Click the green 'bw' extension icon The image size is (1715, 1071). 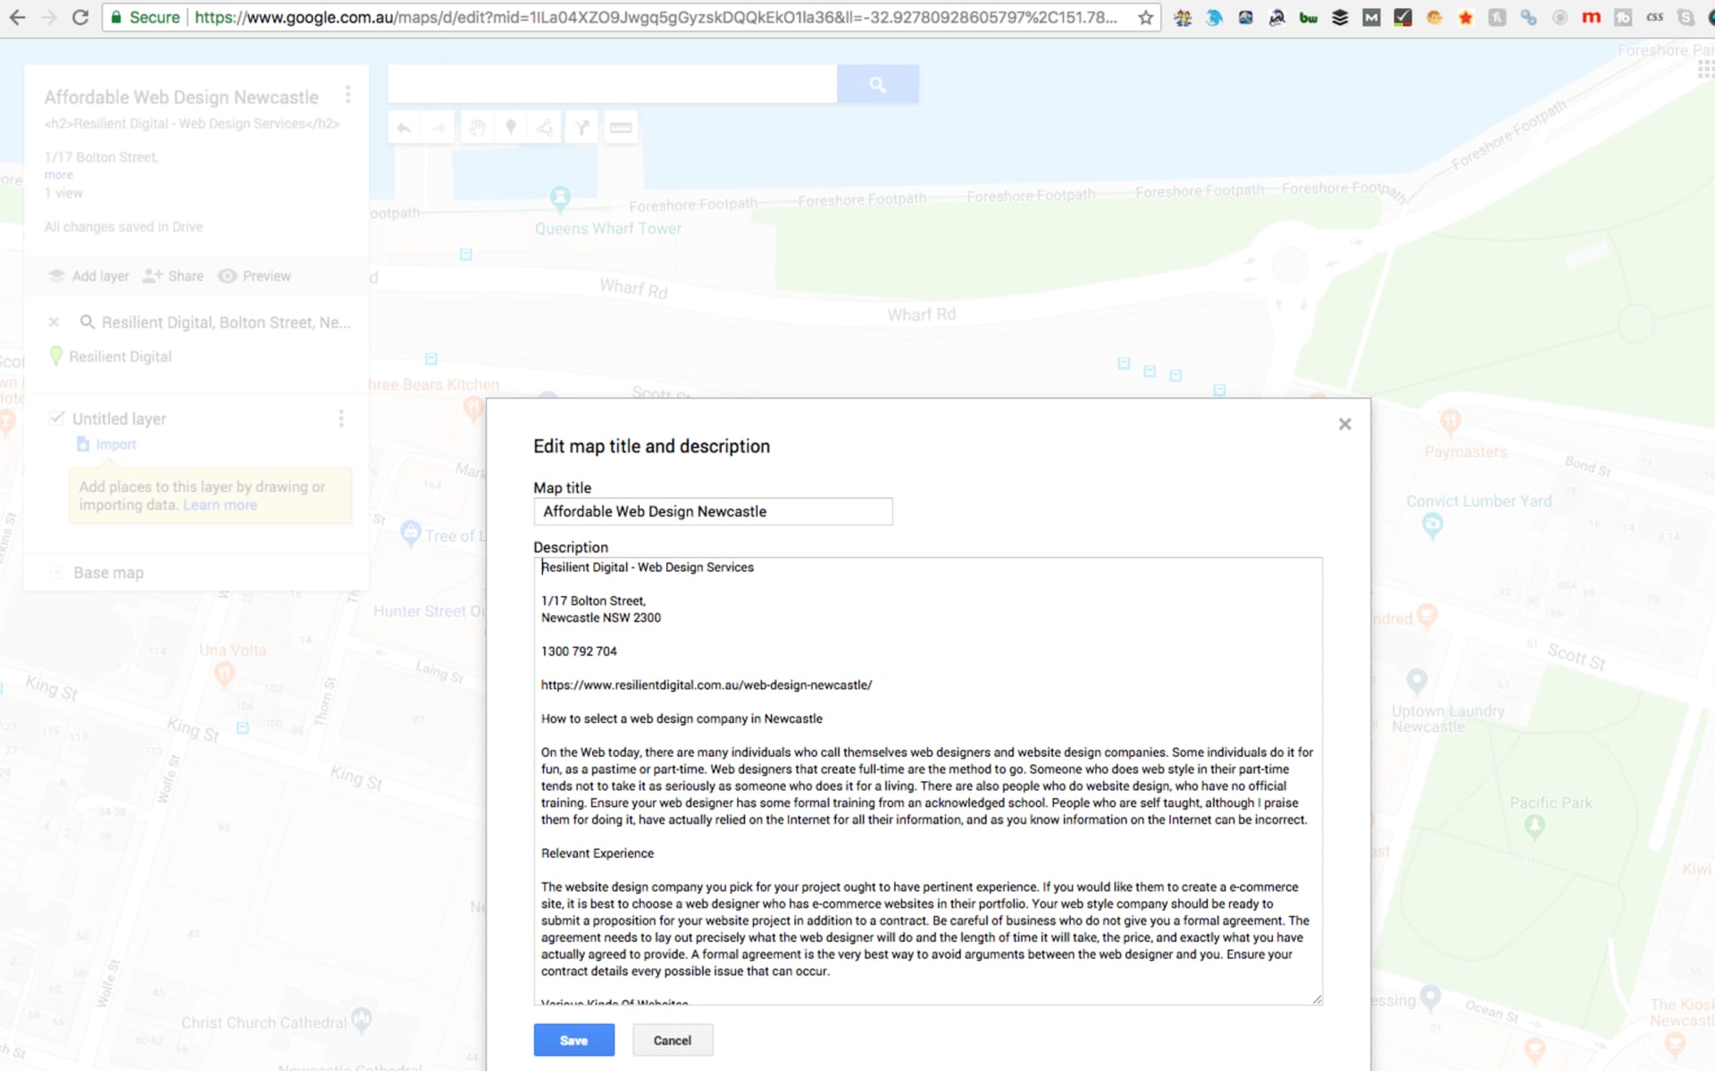click(x=1308, y=17)
